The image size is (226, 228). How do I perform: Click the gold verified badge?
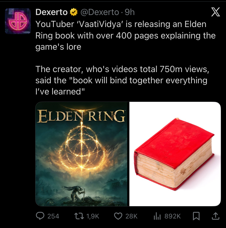tap(74, 12)
